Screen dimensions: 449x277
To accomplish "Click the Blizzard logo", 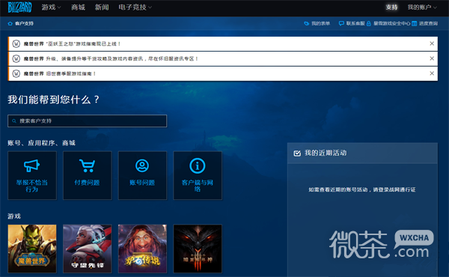I will (19, 7).
